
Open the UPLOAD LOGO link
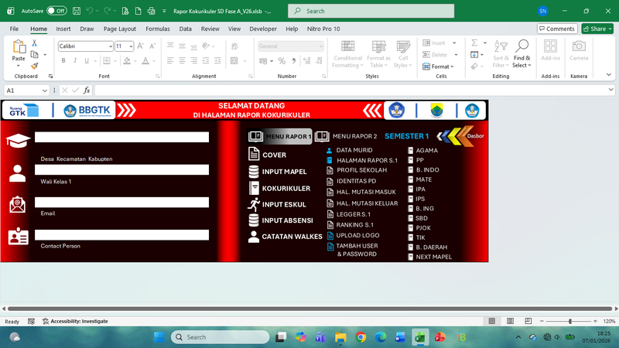point(357,235)
